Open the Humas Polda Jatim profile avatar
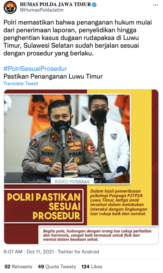 pyautogui.click(x=10, y=7)
